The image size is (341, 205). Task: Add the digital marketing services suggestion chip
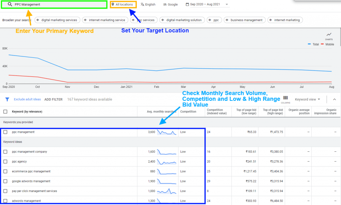click(57, 20)
